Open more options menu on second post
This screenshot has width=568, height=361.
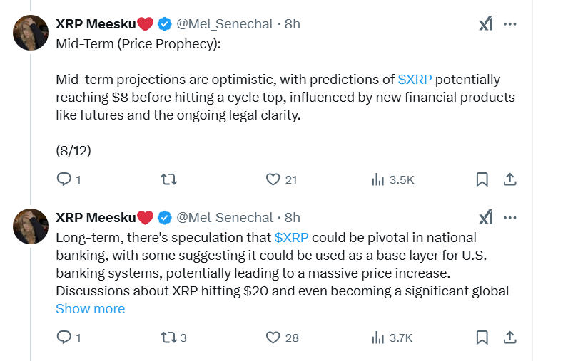click(x=510, y=217)
